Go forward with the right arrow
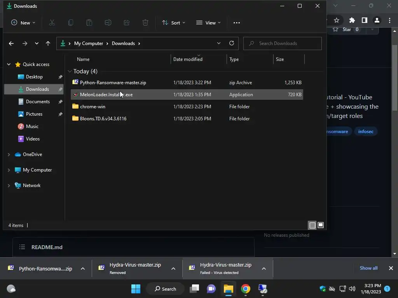 [x=24, y=43]
